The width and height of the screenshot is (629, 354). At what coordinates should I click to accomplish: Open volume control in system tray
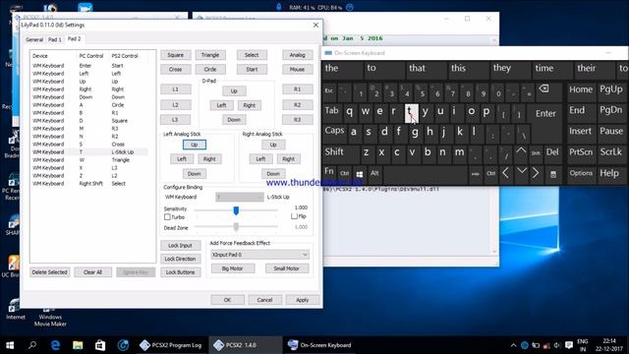[x=557, y=345]
